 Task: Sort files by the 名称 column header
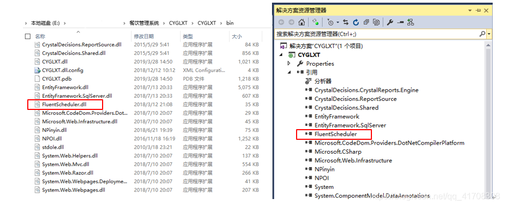(40, 36)
